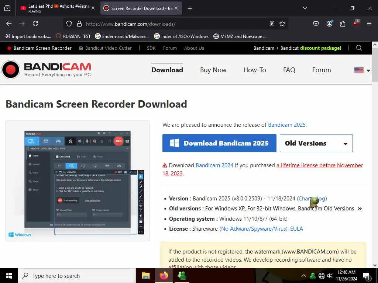Image resolution: width=378 pixels, height=283 pixels.
Task: Bookmark this page with the star
Action: [x=282, y=24]
